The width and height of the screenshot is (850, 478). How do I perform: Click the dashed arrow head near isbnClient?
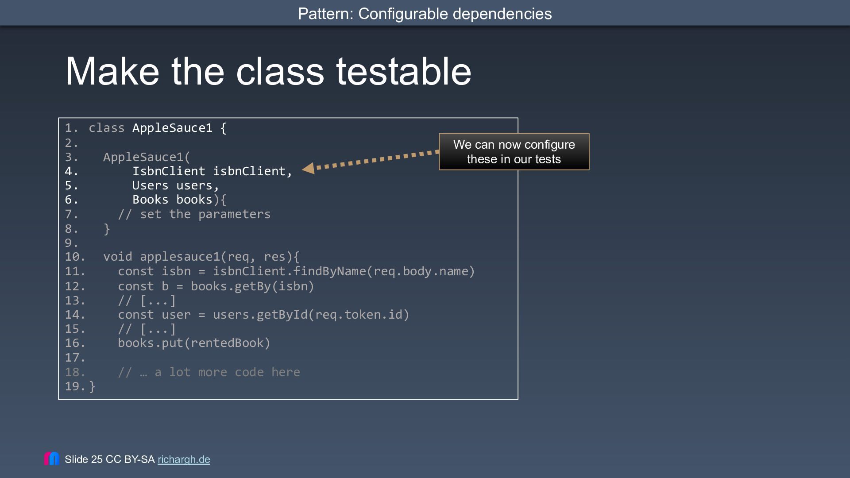tap(308, 168)
